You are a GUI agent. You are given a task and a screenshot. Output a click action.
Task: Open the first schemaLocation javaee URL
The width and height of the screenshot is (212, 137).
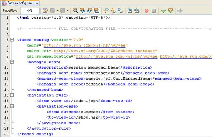point(117,57)
